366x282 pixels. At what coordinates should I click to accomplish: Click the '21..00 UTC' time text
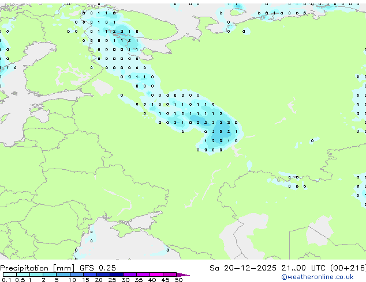pyautogui.click(x=303, y=268)
